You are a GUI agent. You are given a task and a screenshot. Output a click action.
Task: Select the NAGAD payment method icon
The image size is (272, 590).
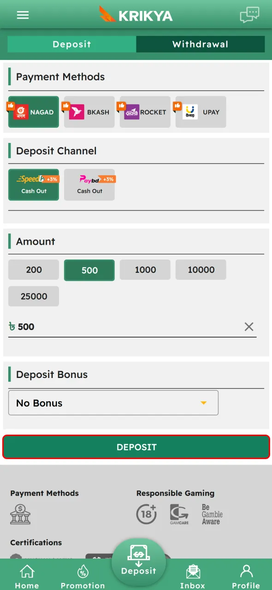33,112
